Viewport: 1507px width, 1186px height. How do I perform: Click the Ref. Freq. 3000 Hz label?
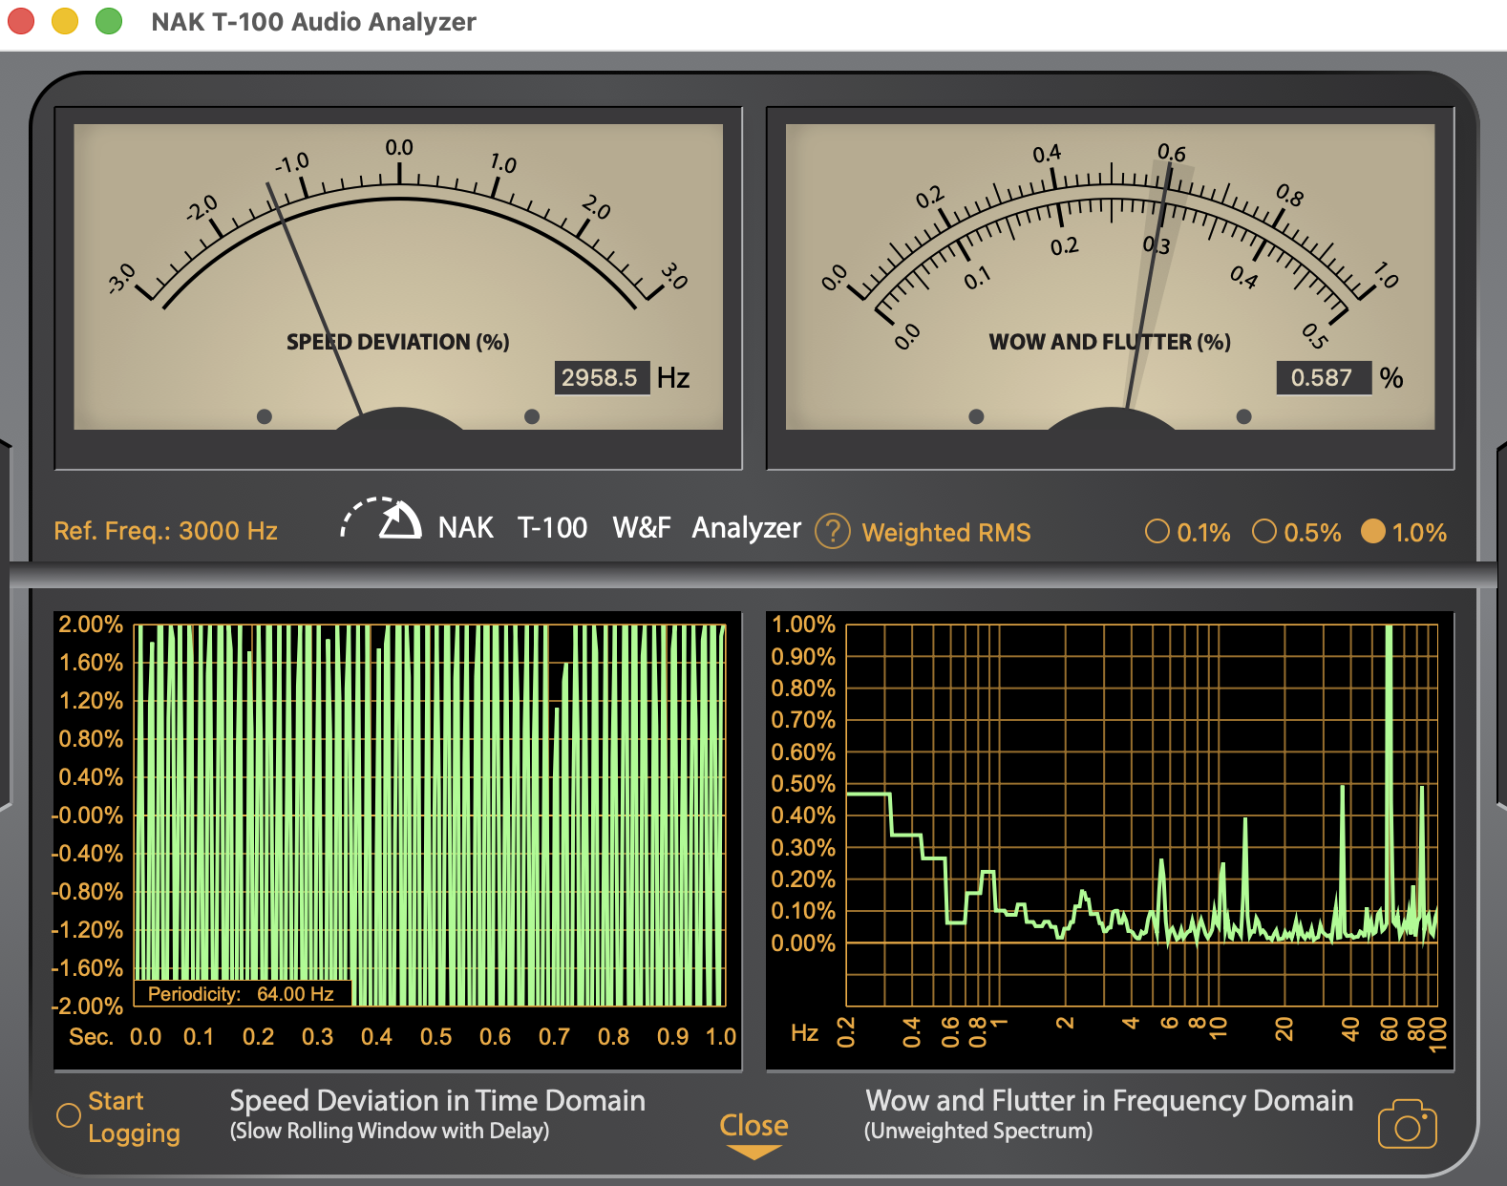point(165,531)
